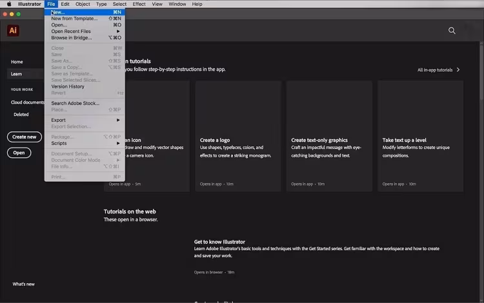Click the Create new button

coord(25,137)
